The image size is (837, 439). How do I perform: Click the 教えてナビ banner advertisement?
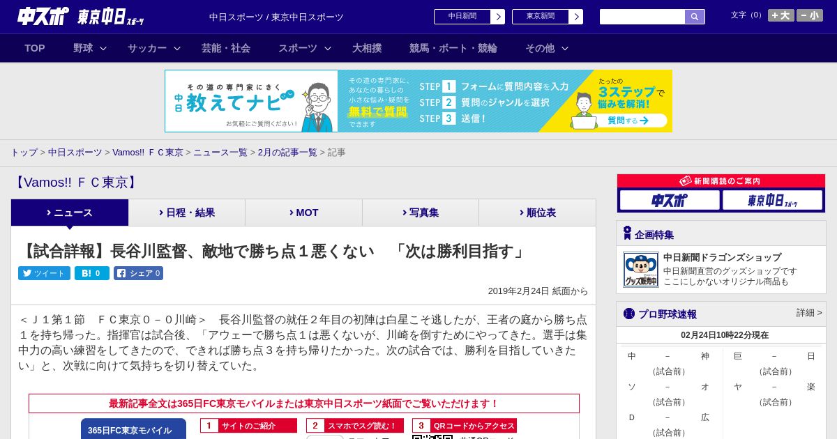pyautogui.click(x=418, y=101)
